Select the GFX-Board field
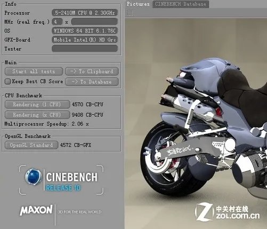The width and height of the screenshot is (267, 229). tap(85, 40)
